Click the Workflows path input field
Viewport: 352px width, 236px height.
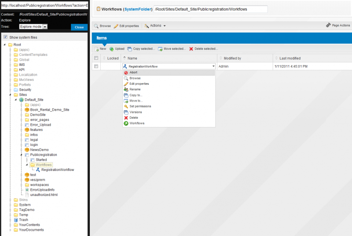pos(210,9)
